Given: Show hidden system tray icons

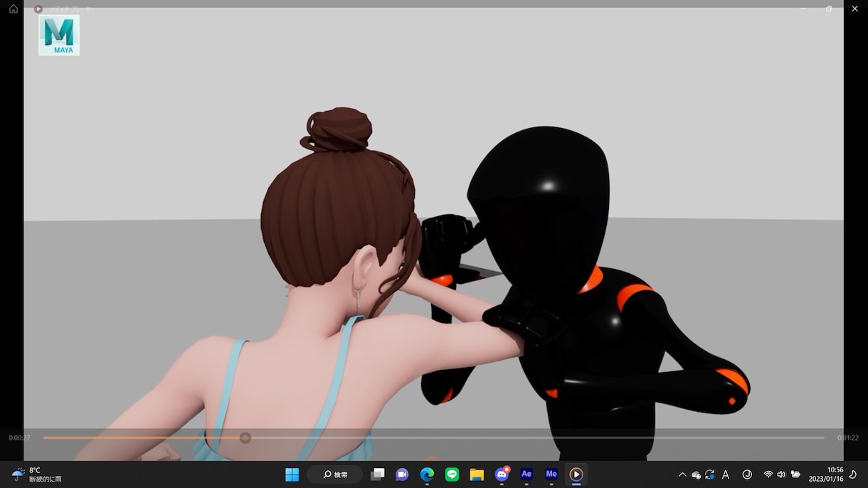Looking at the screenshot, I should click(x=682, y=474).
